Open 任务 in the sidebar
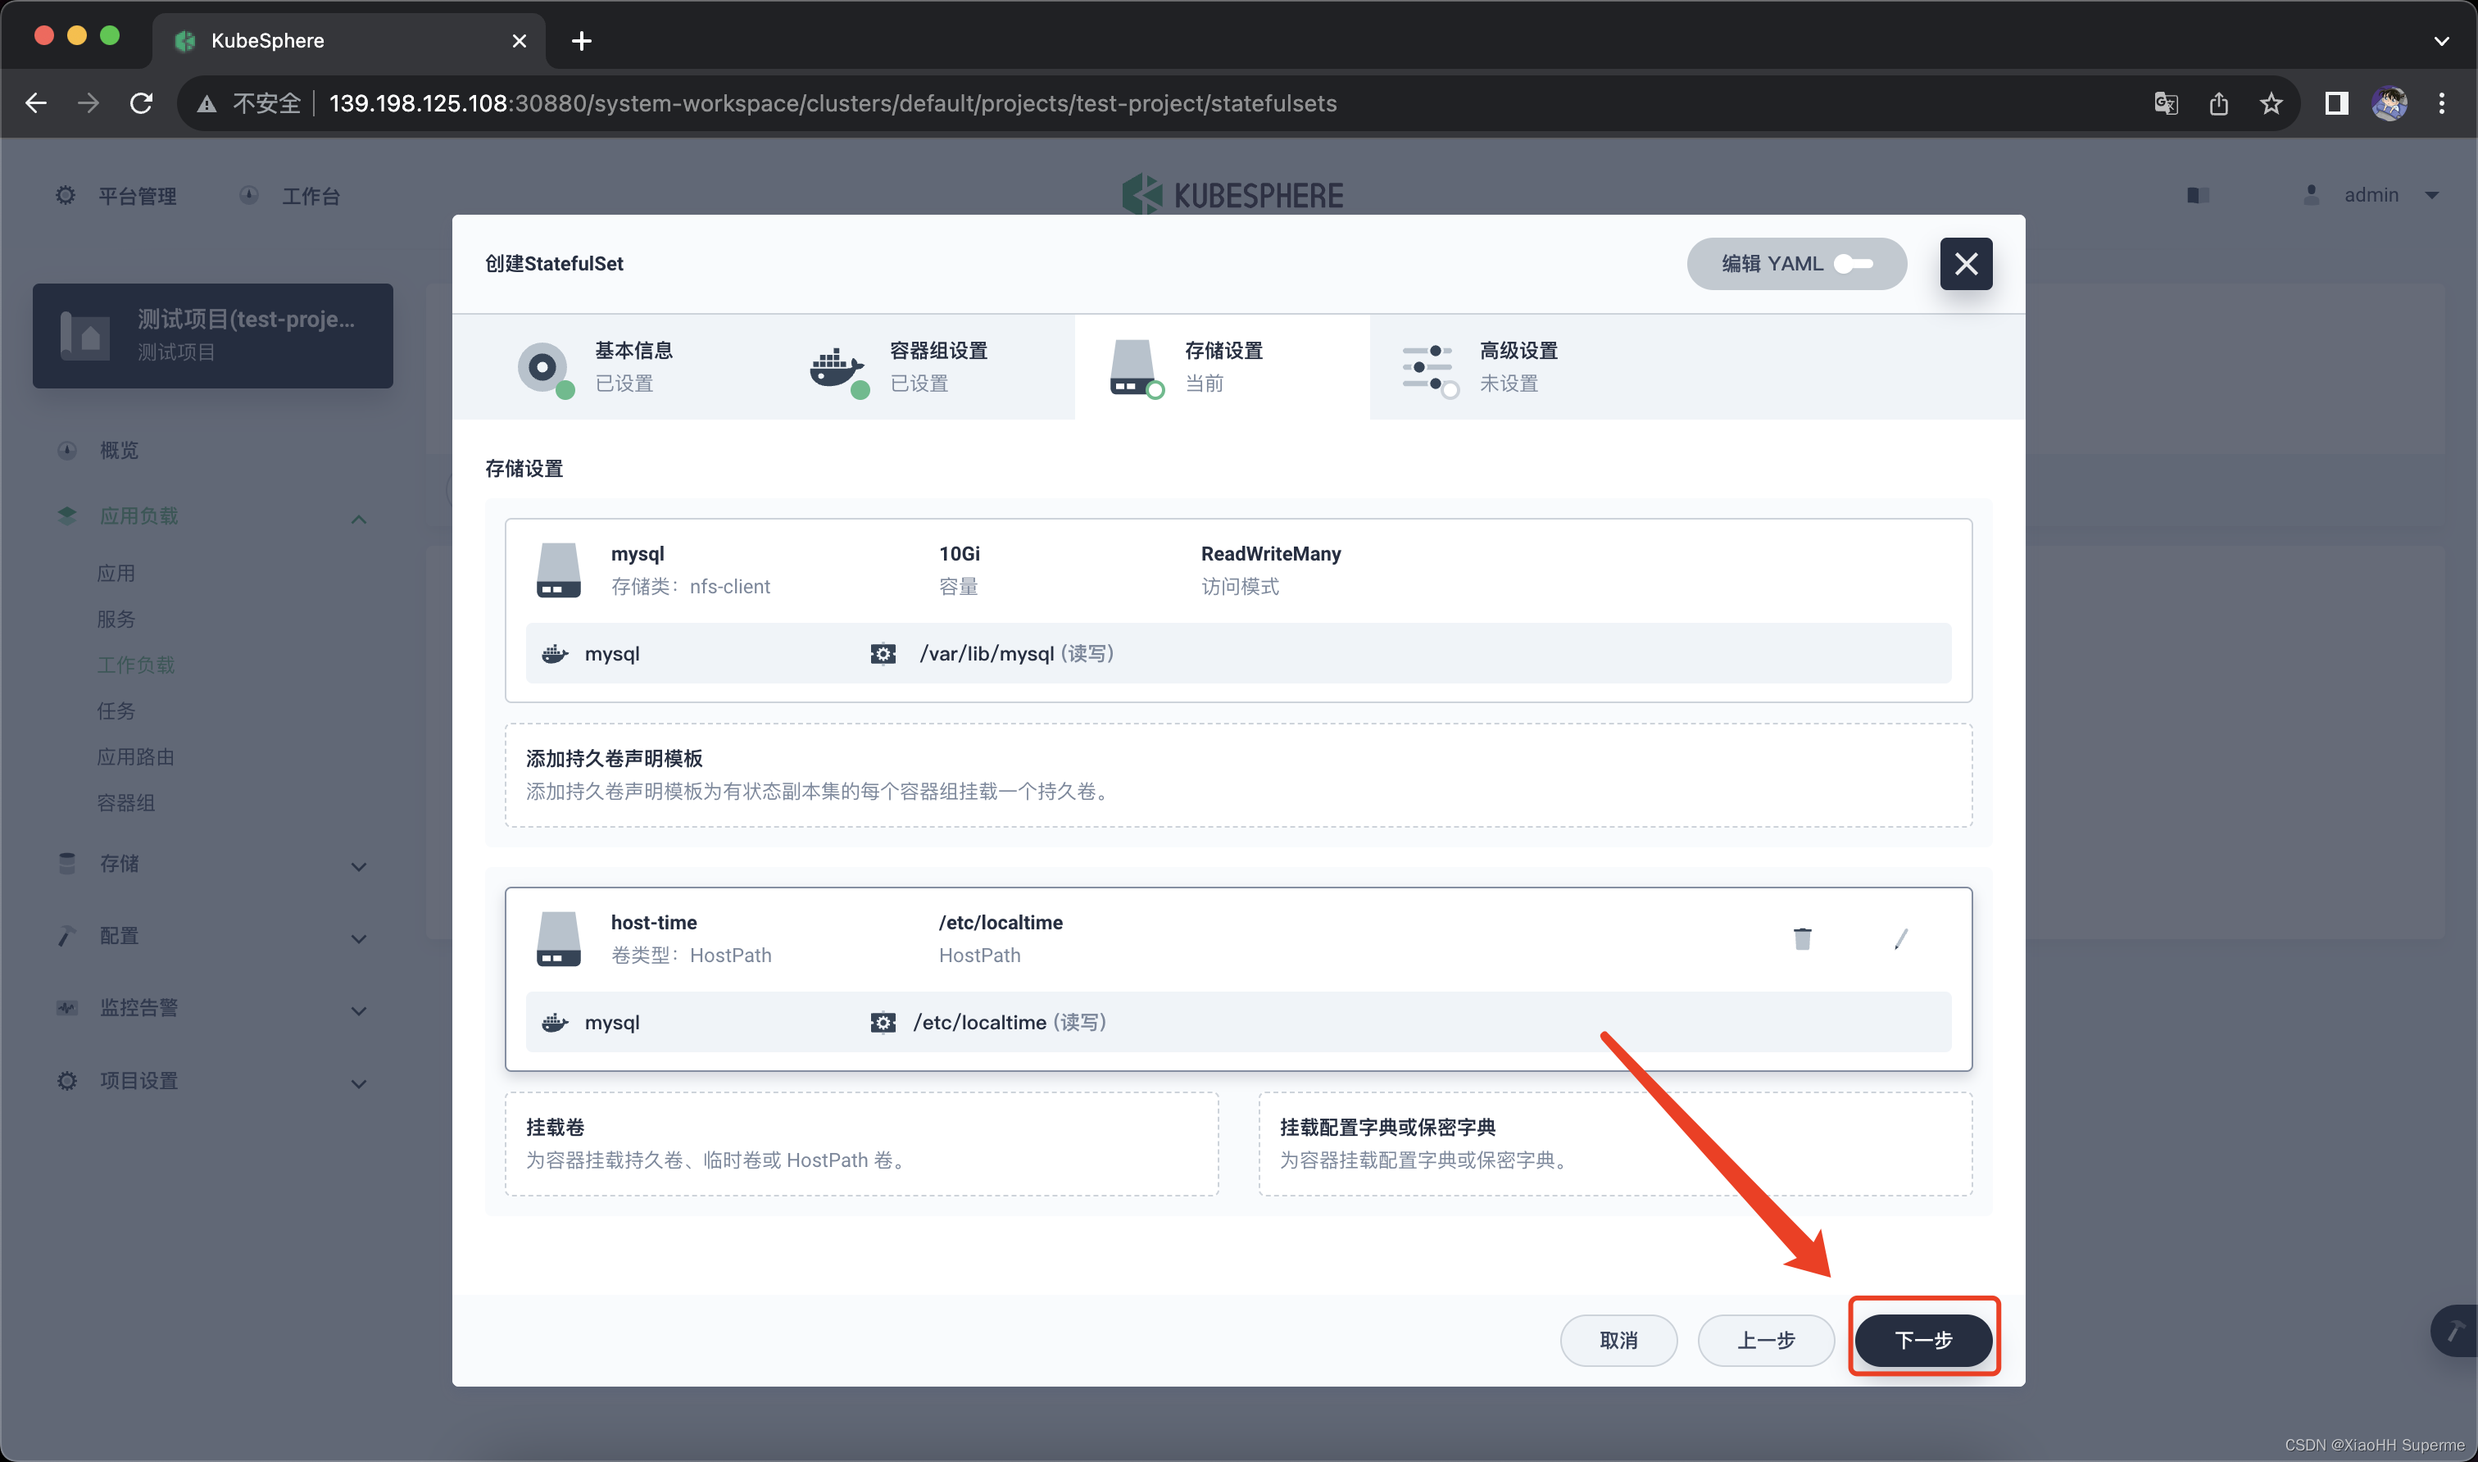 point(116,711)
